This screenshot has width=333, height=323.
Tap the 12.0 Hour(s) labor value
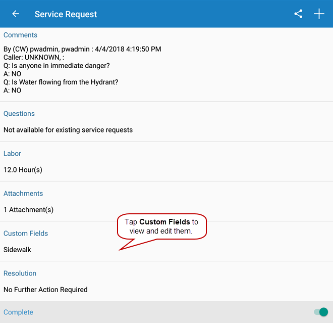click(x=23, y=170)
